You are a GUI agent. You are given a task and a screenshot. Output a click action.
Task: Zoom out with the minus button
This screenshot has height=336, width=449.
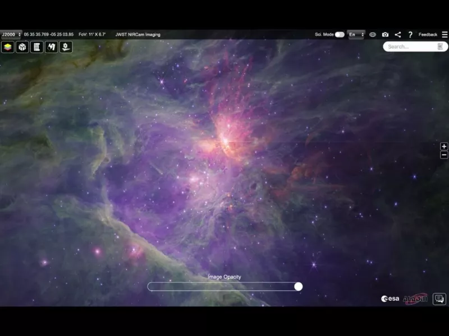click(x=444, y=155)
